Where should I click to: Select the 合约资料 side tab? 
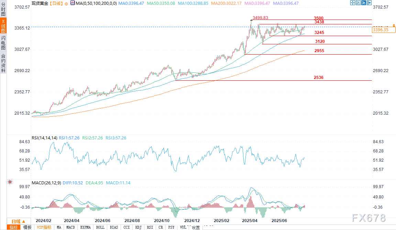coord(3,63)
